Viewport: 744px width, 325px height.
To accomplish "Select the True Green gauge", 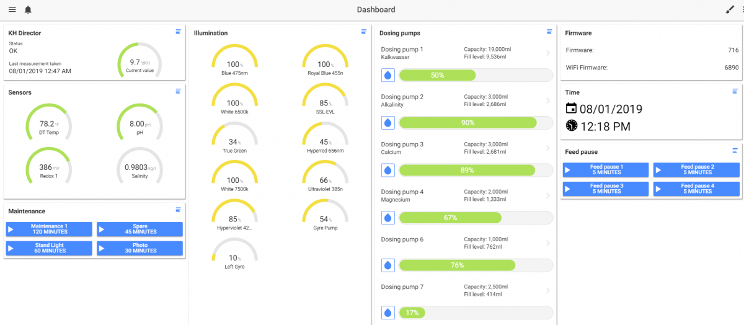I will [x=234, y=139].
